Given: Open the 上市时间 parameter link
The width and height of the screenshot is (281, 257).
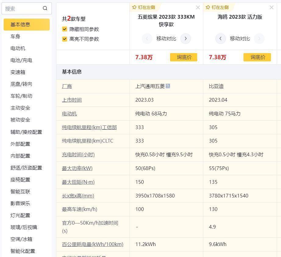Looking at the screenshot, I should (x=72, y=100).
